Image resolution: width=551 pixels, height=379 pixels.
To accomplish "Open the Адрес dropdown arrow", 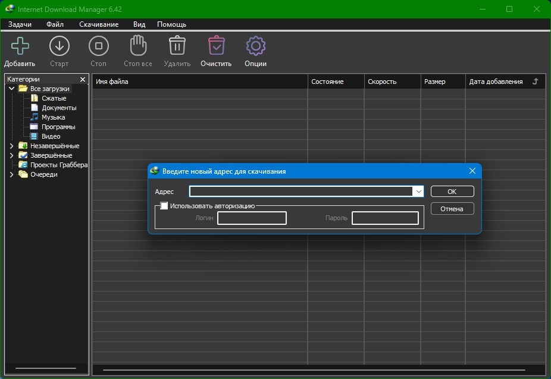I will (418, 192).
